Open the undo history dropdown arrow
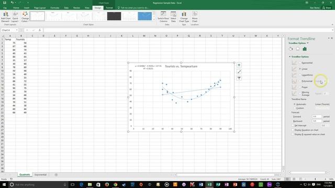Viewport: 335px width, 188px height. (15, 3)
